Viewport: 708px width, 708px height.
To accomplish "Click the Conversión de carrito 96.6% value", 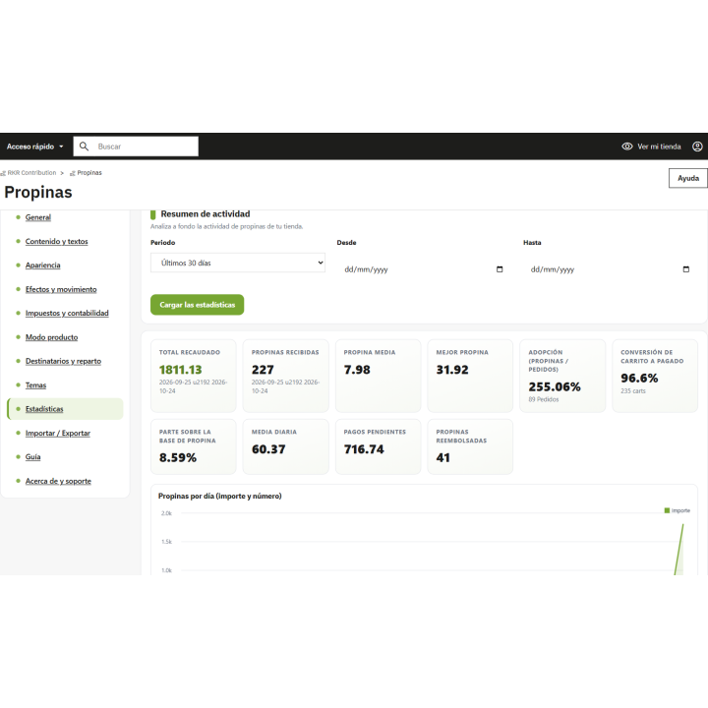I will pyautogui.click(x=639, y=379).
